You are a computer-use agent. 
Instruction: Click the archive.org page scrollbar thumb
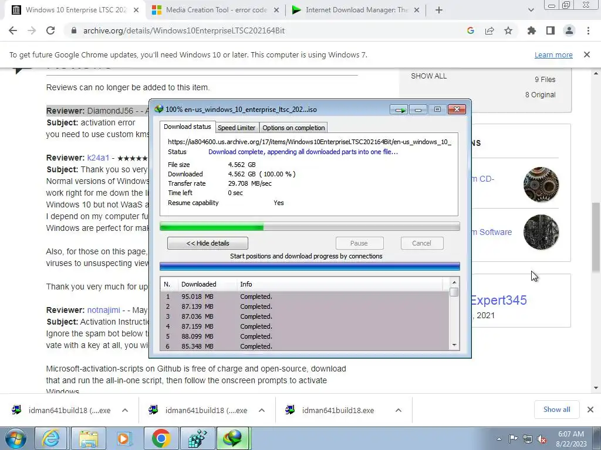pyautogui.click(x=596, y=238)
